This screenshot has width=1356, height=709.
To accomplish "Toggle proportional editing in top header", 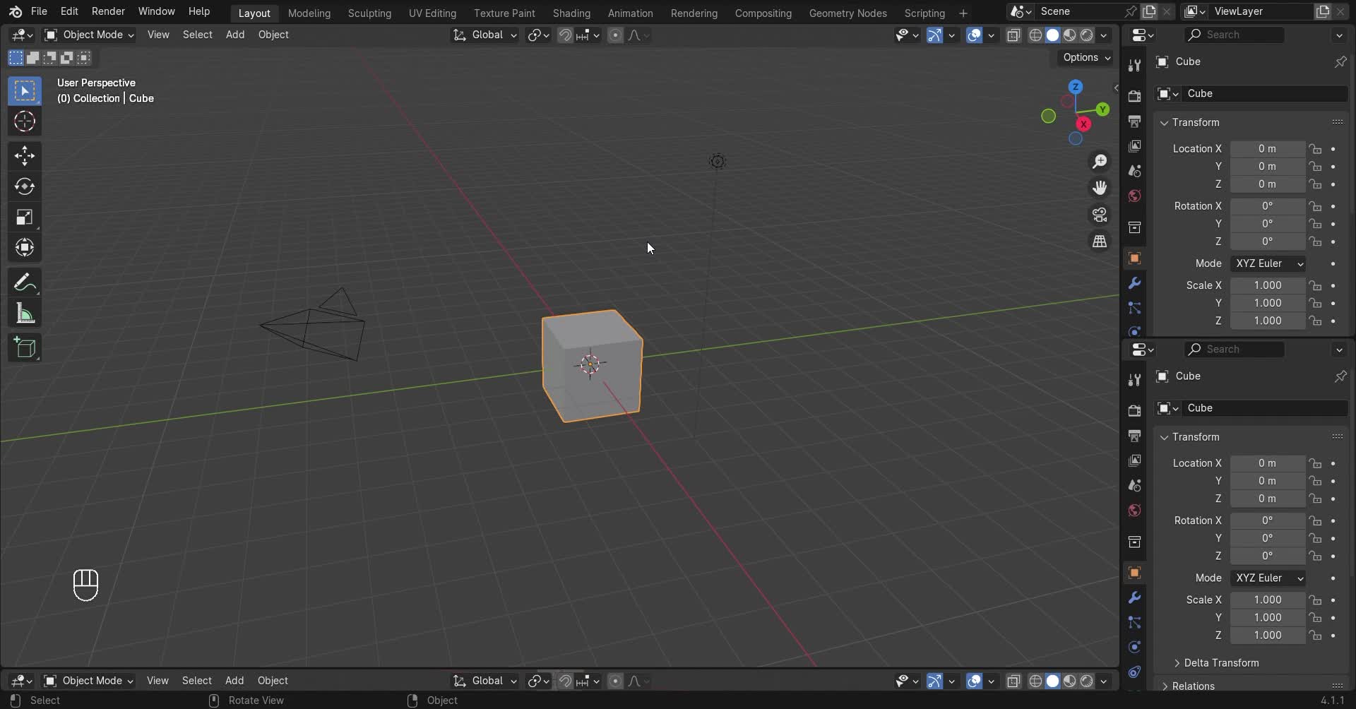I will click(615, 35).
